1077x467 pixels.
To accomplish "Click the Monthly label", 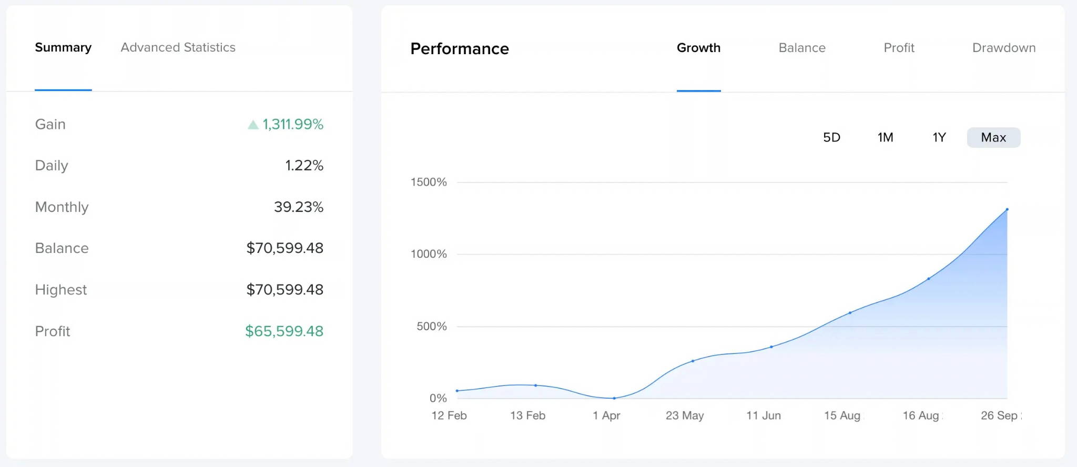I will pyautogui.click(x=62, y=207).
